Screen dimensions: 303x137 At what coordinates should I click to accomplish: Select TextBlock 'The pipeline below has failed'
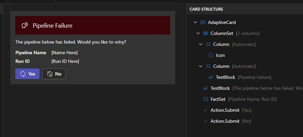(220, 88)
